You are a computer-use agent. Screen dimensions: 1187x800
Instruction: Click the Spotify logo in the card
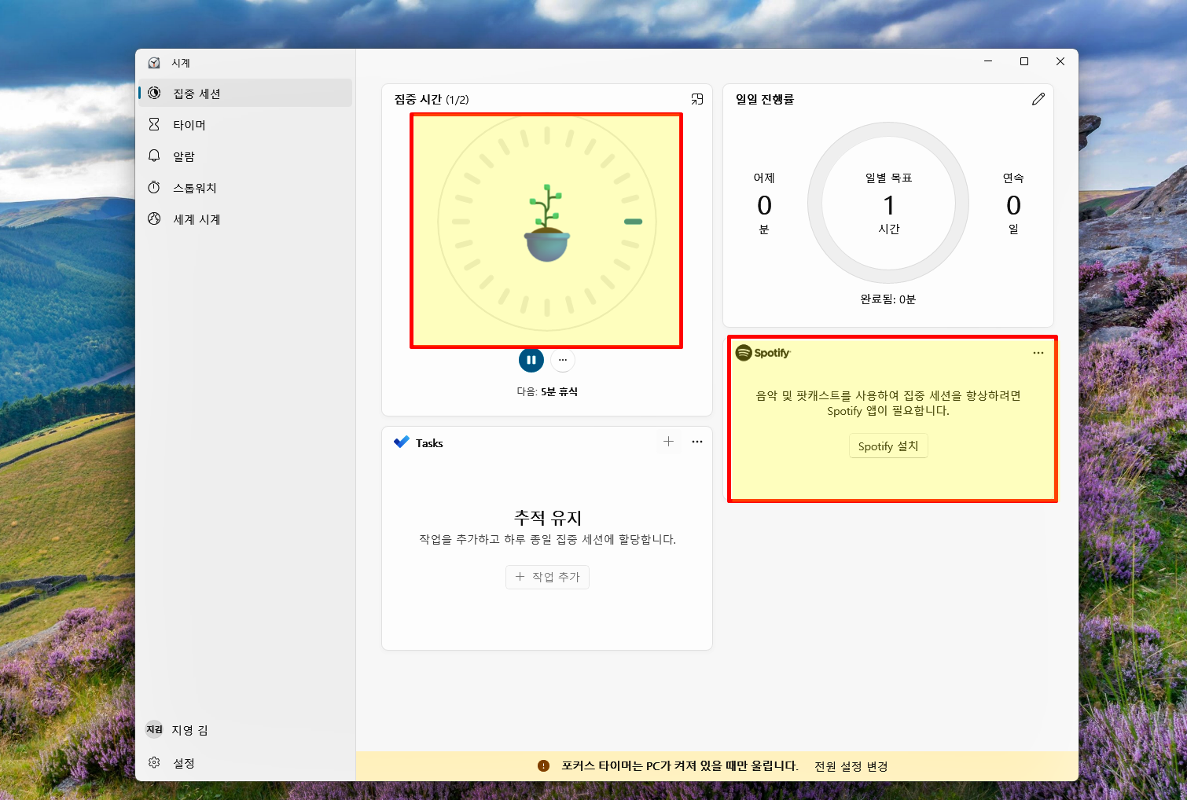[x=763, y=353]
